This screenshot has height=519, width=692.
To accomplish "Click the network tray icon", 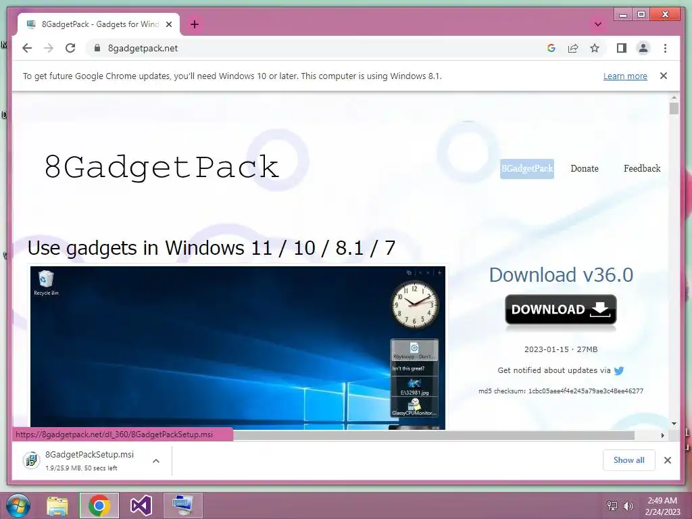I will (x=612, y=505).
